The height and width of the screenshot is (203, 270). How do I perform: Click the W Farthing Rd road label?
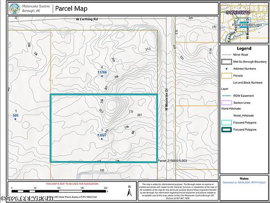87,19
